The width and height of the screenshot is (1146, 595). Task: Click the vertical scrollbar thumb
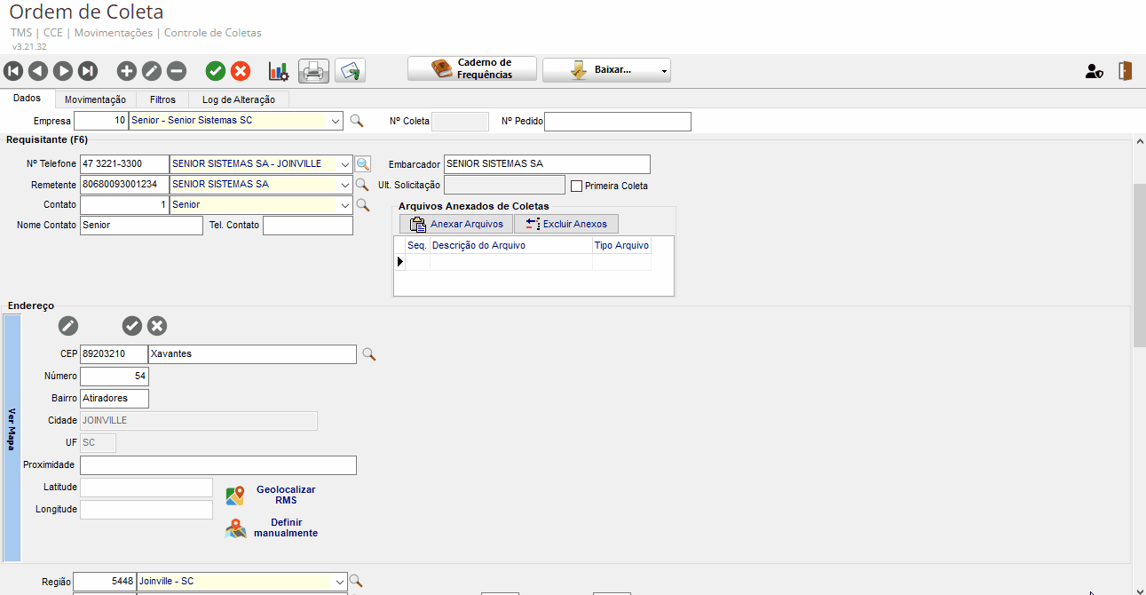point(1139,266)
